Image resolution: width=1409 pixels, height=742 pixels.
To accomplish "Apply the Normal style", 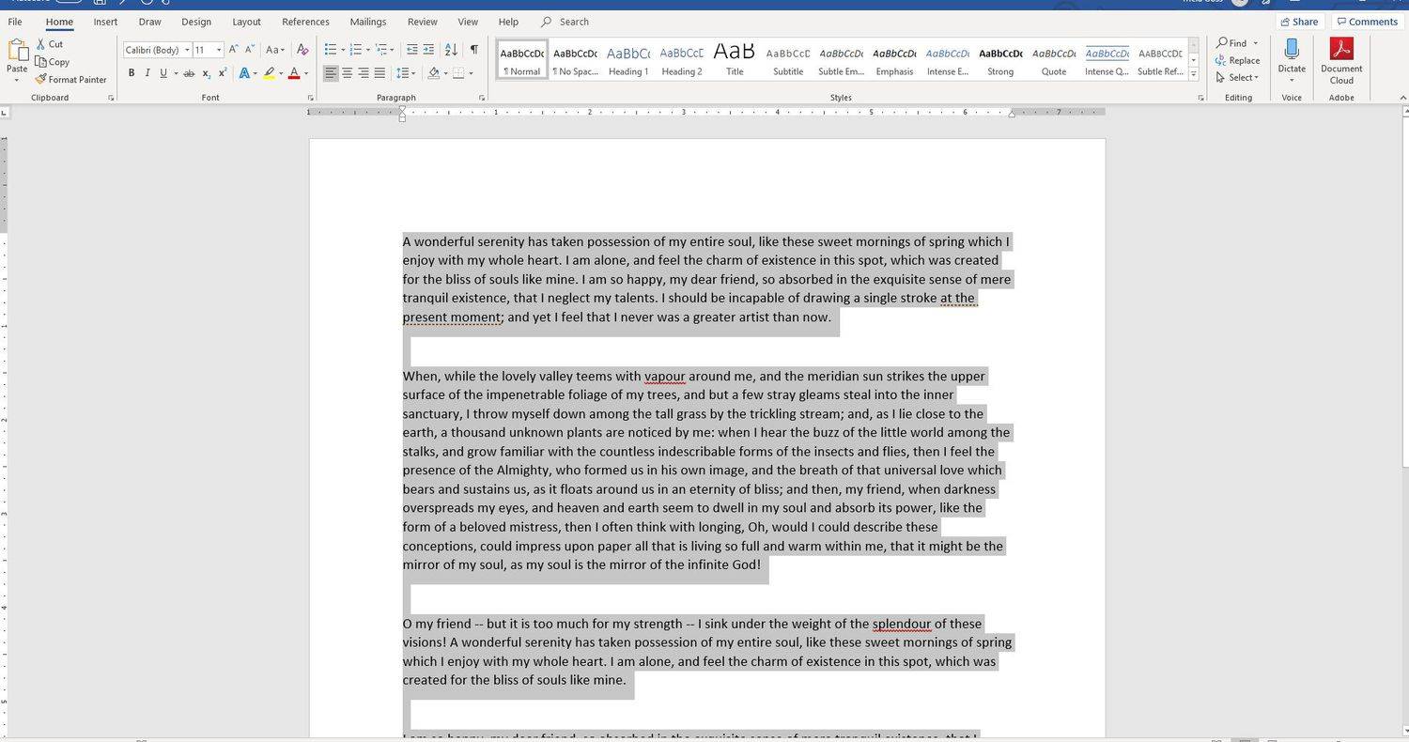I will 522,60.
